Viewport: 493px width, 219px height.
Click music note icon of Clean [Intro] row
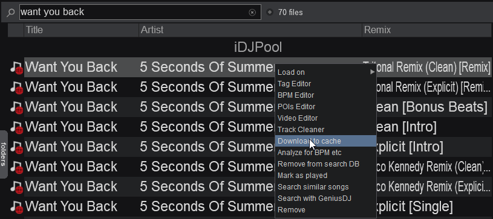point(16,127)
